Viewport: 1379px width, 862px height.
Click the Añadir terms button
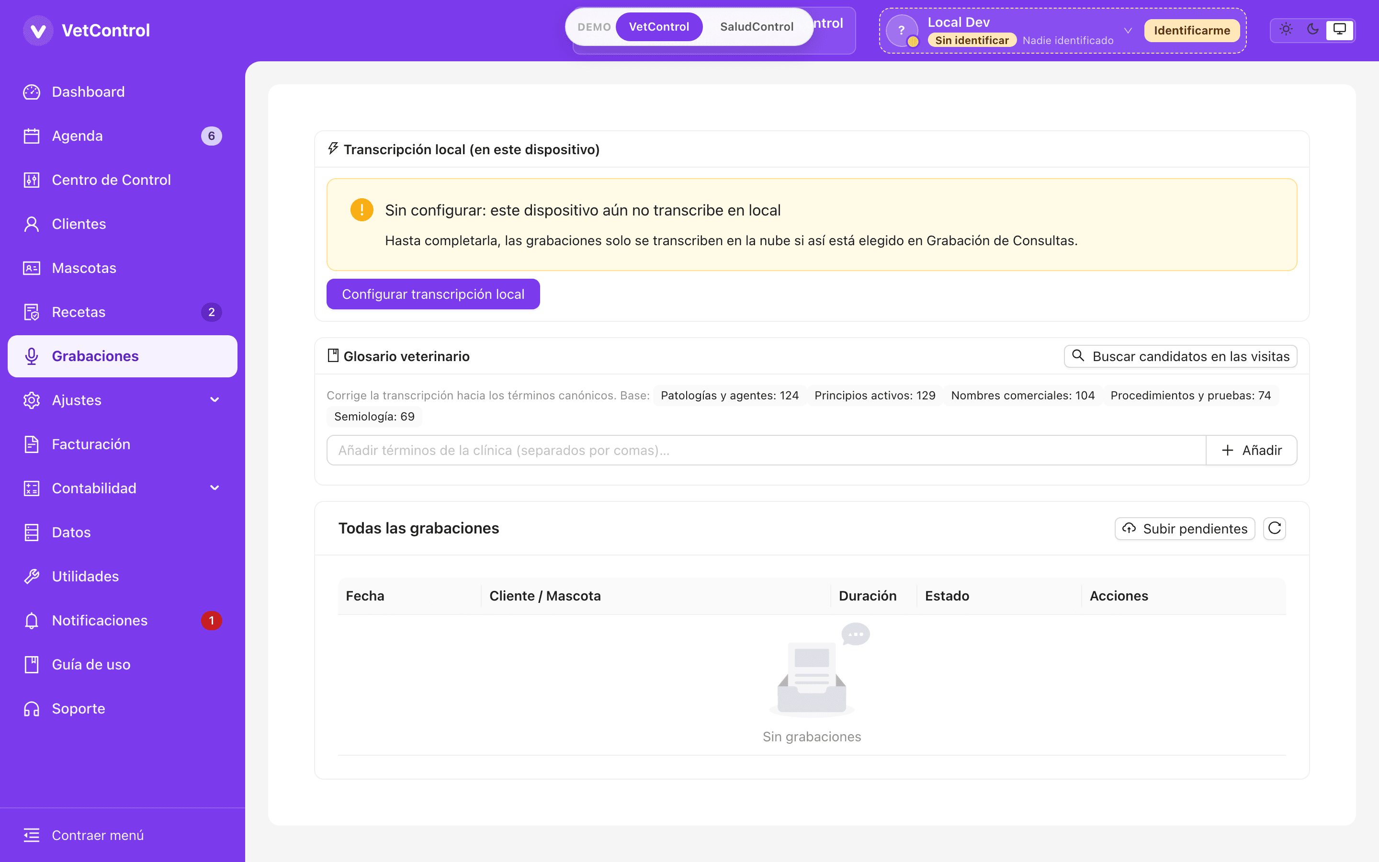coord(1251,450)
